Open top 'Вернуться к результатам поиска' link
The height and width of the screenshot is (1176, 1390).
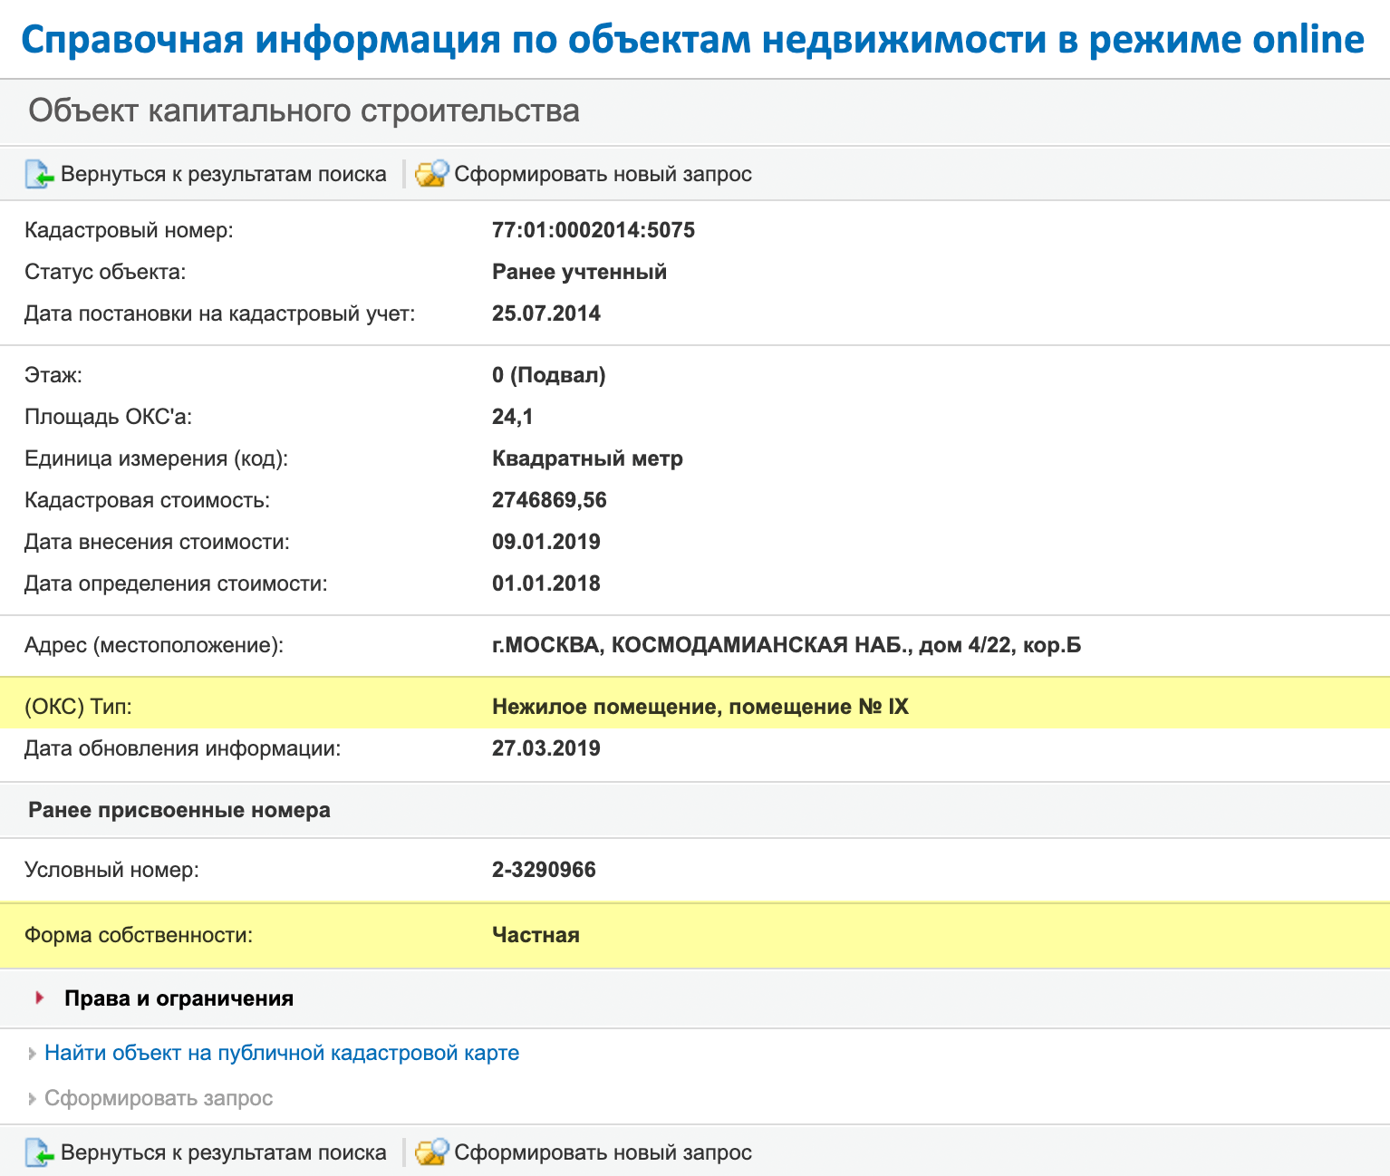coord(223,174)
